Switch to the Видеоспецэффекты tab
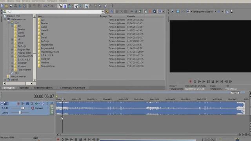Image resolution: width=251 pixels, height=141 pixels. tap(44, 88)
